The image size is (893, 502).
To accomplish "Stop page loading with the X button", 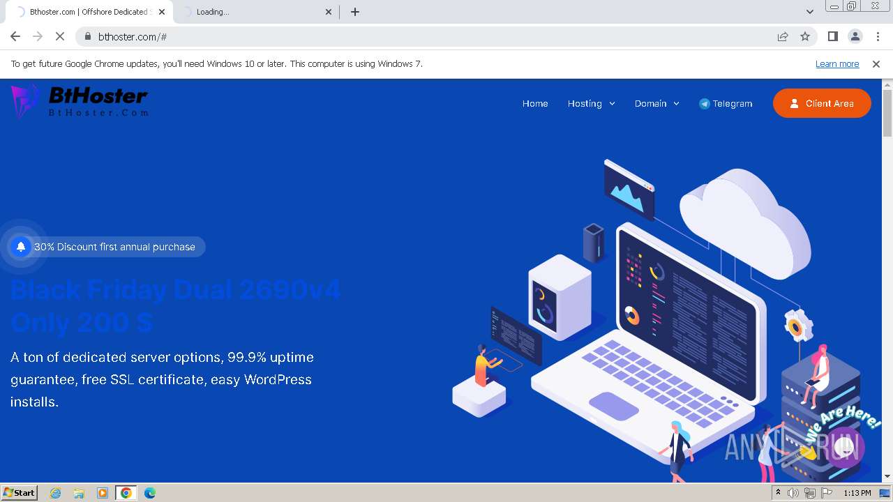I will [x=60, y=36].
